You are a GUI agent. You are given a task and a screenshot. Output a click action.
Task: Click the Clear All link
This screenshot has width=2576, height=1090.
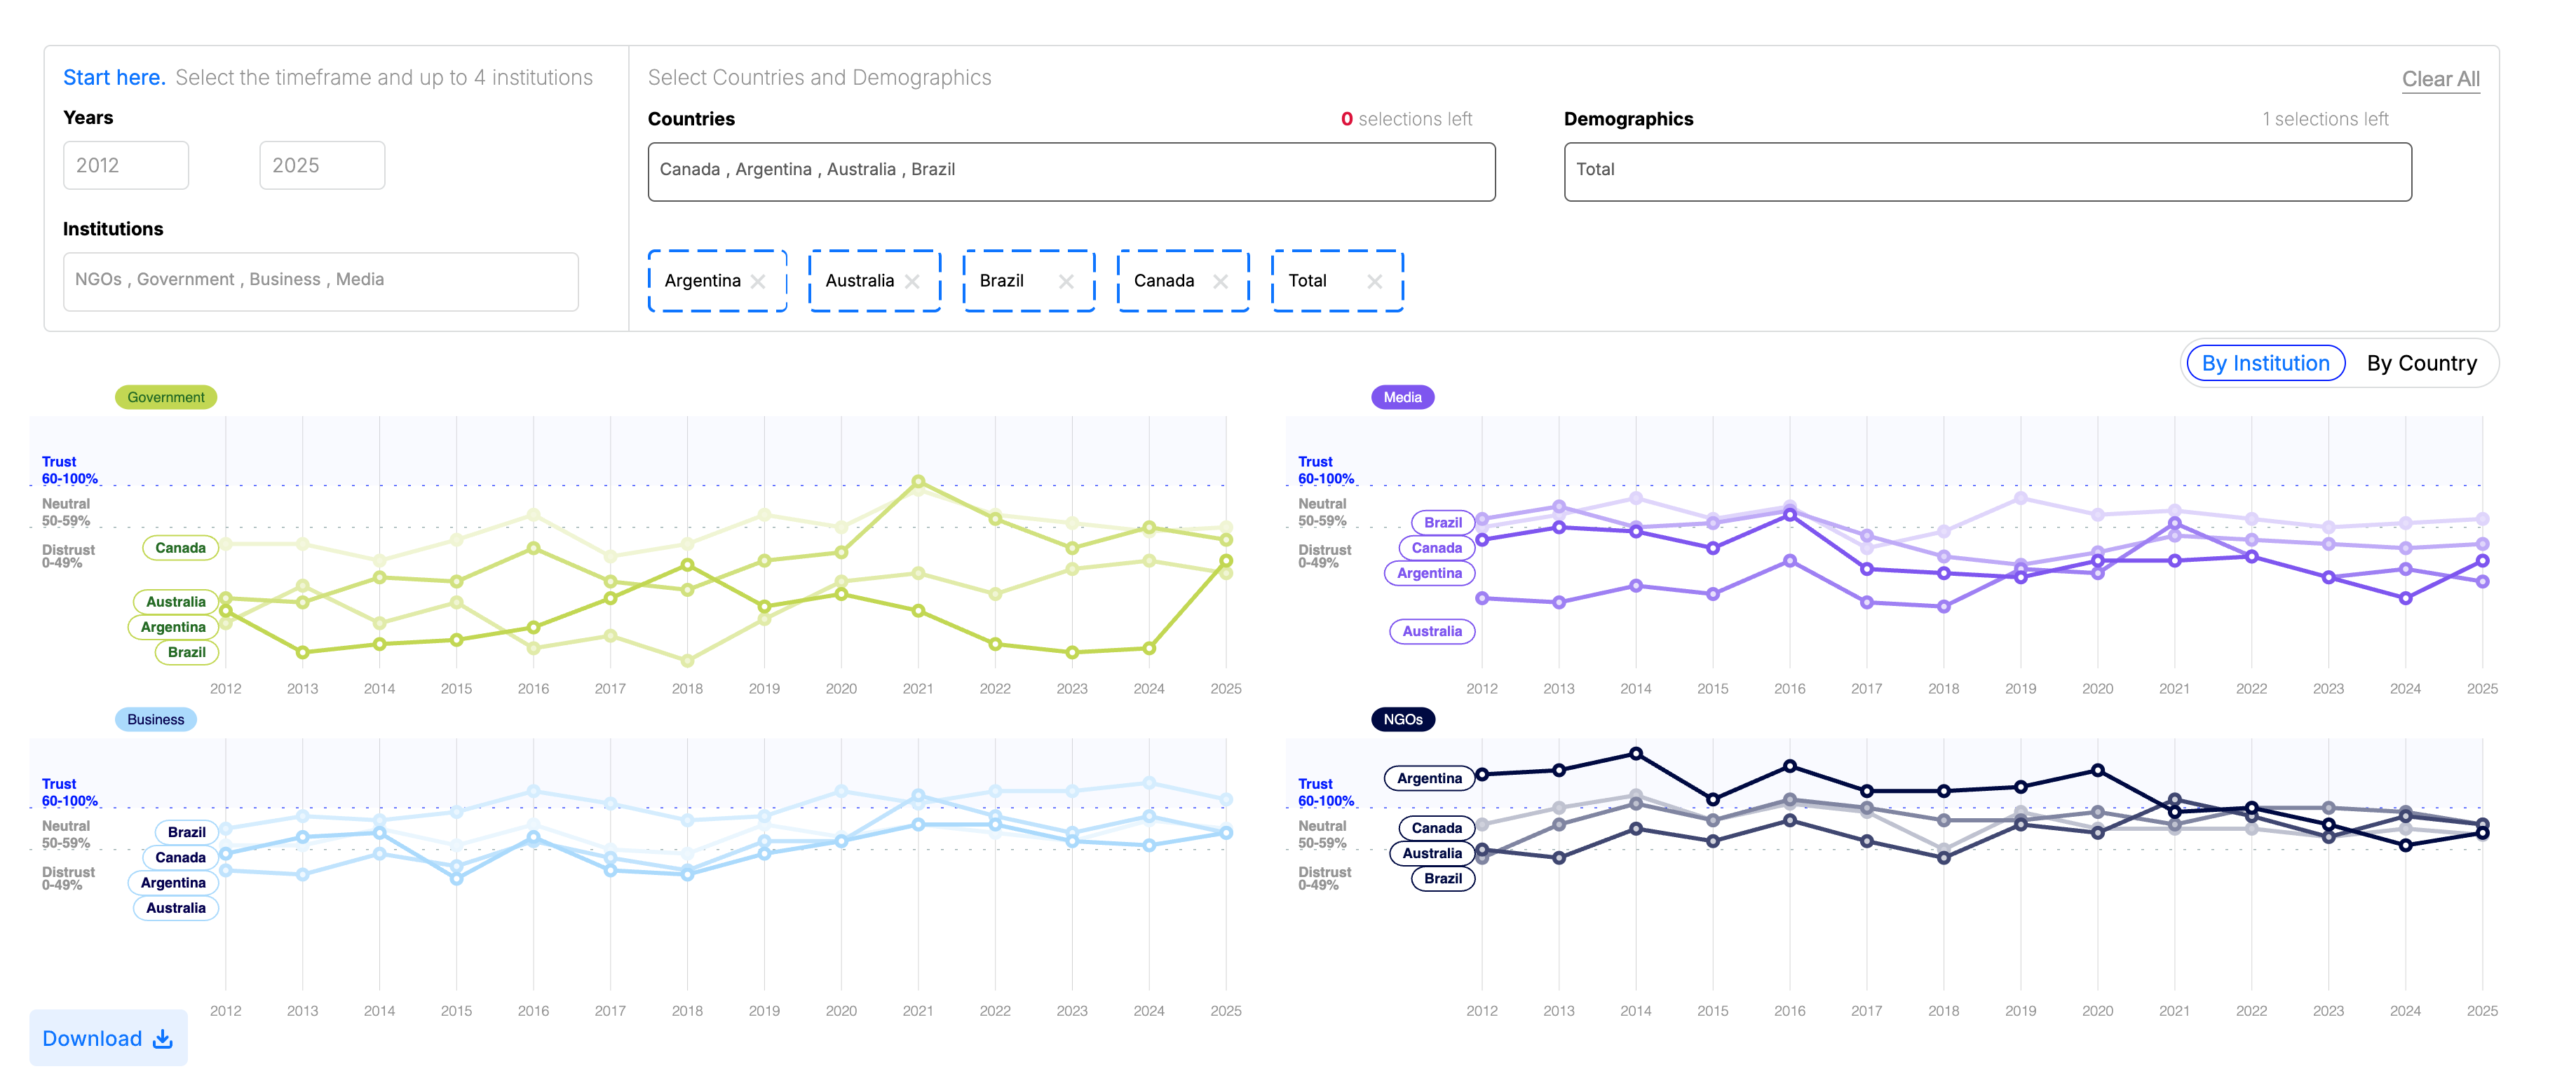click(x=2440, y=79)
